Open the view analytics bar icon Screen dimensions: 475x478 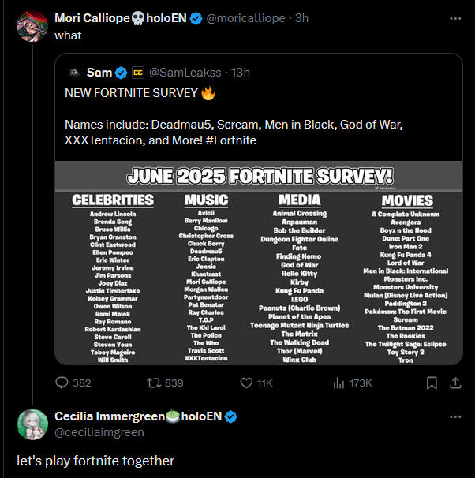pyautogui.click(x=338, y=383)
